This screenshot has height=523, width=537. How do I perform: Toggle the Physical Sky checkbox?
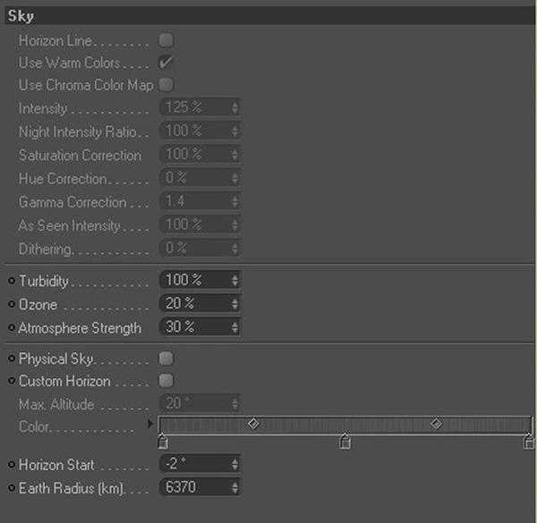(166, 359)
